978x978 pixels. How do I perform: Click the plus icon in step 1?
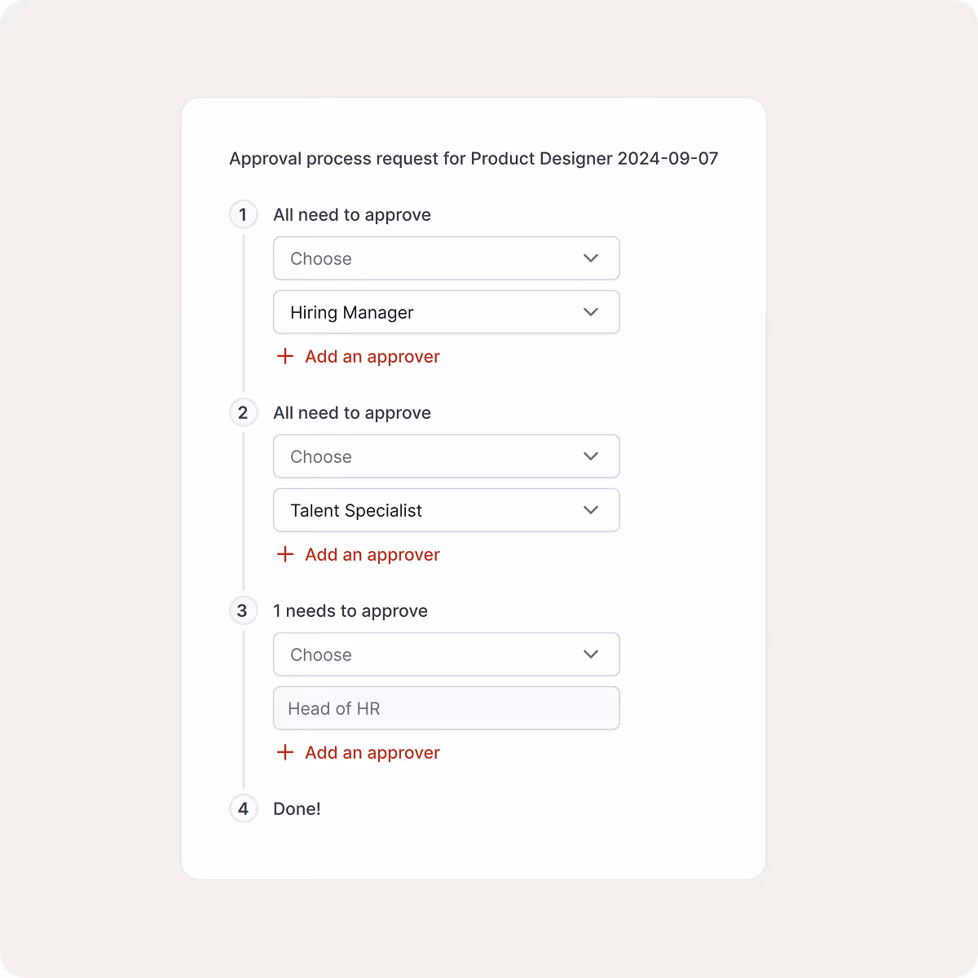pos(284,356)
